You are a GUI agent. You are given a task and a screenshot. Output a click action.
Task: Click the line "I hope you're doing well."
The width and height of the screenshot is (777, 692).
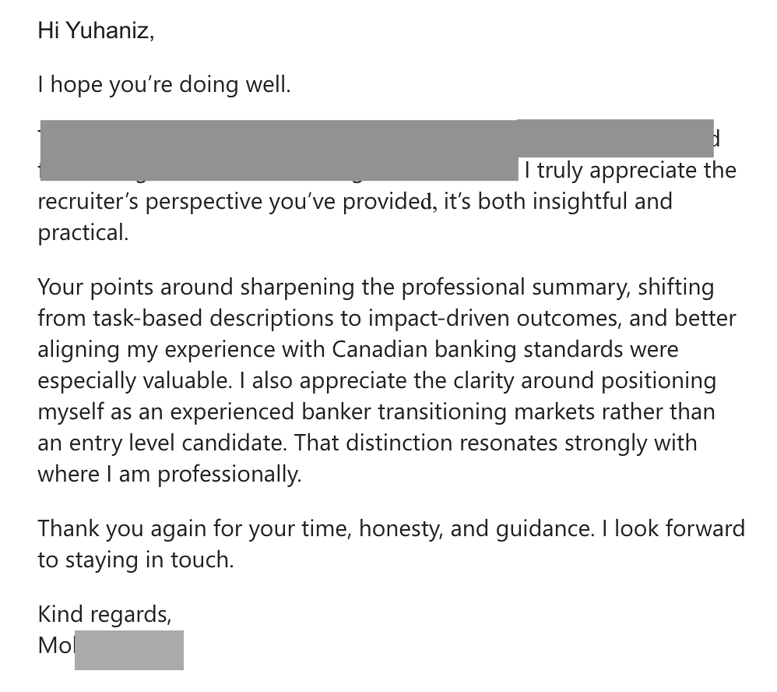(163, 84)
